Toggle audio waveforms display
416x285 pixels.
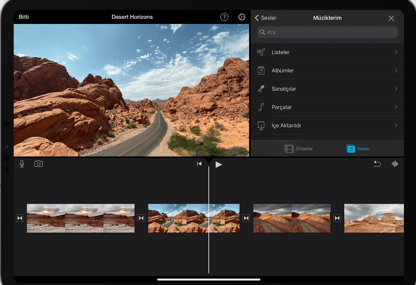pos(395,164)
